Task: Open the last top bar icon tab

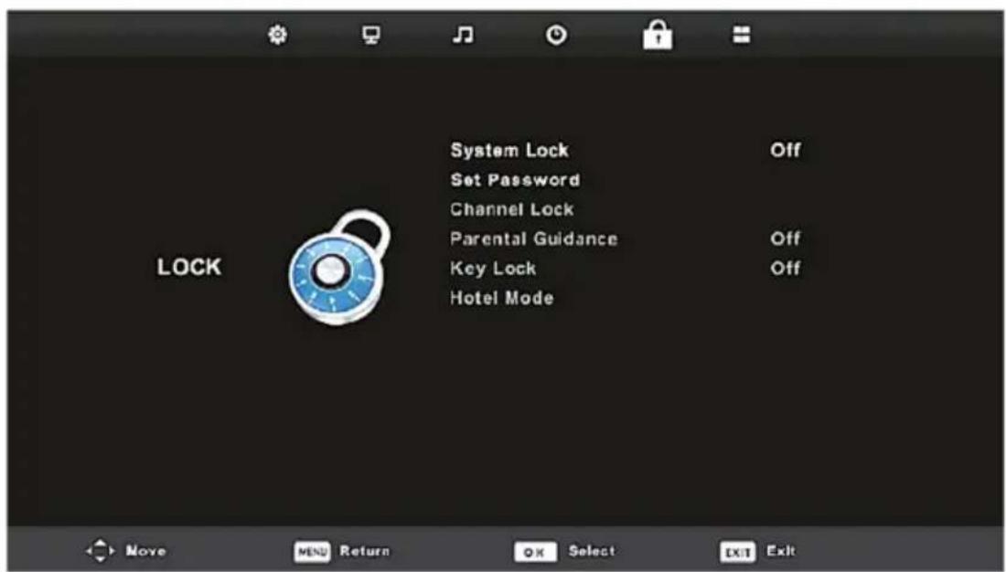Action: click(x=742, y=35)
